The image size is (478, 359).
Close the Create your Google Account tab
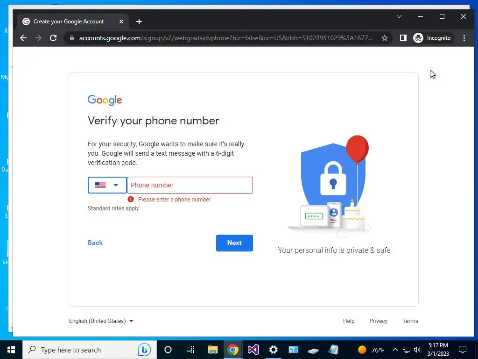point(121,22)
